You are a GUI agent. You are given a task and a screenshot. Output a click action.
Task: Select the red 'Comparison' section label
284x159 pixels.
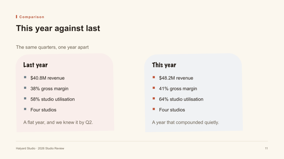(x=32, y=17)
